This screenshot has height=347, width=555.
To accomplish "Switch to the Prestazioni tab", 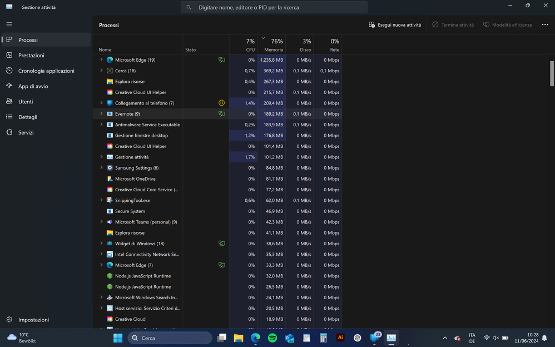I will [x=46, y=55].
